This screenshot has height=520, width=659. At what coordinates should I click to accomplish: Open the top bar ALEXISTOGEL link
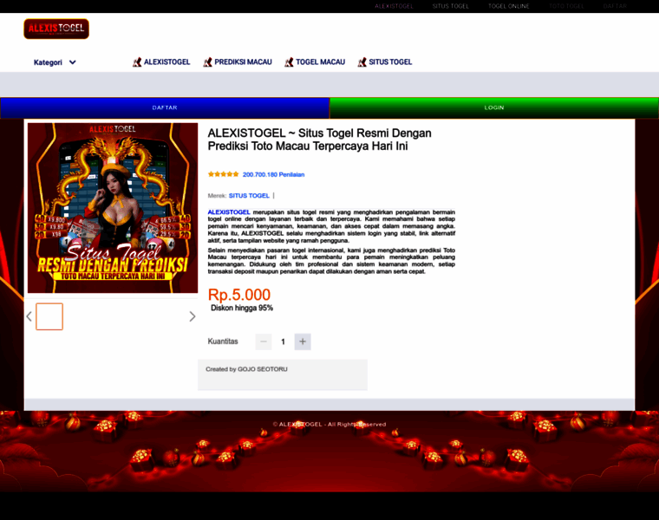point(394,6)
